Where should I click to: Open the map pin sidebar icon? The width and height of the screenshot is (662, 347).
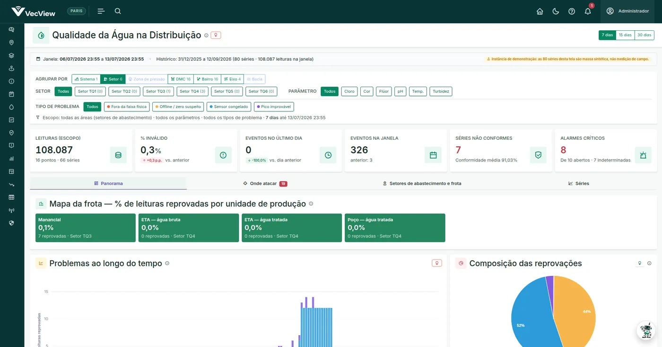pos(11,42)
